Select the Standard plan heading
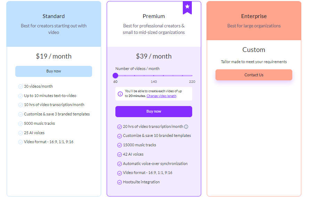The width and height of the screenshot is (310, 201). 54,16
